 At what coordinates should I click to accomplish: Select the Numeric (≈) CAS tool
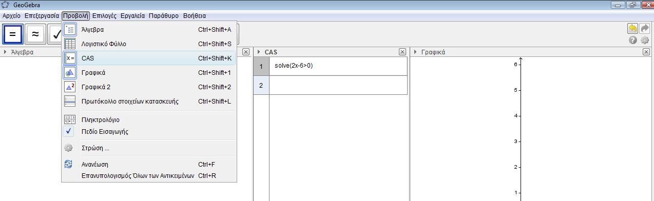pos(35,34)
